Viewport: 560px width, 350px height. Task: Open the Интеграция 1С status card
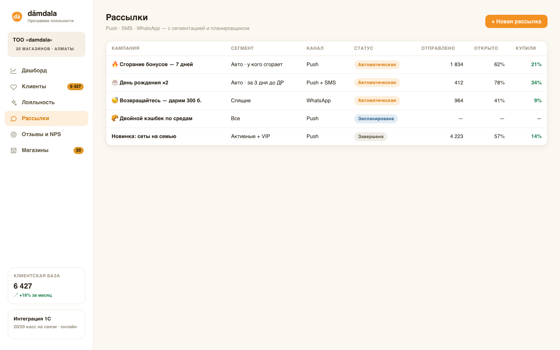[x=46, y=324]
